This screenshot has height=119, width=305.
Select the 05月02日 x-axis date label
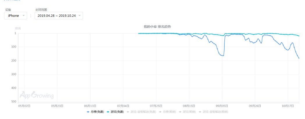click(x=24, y=106)
